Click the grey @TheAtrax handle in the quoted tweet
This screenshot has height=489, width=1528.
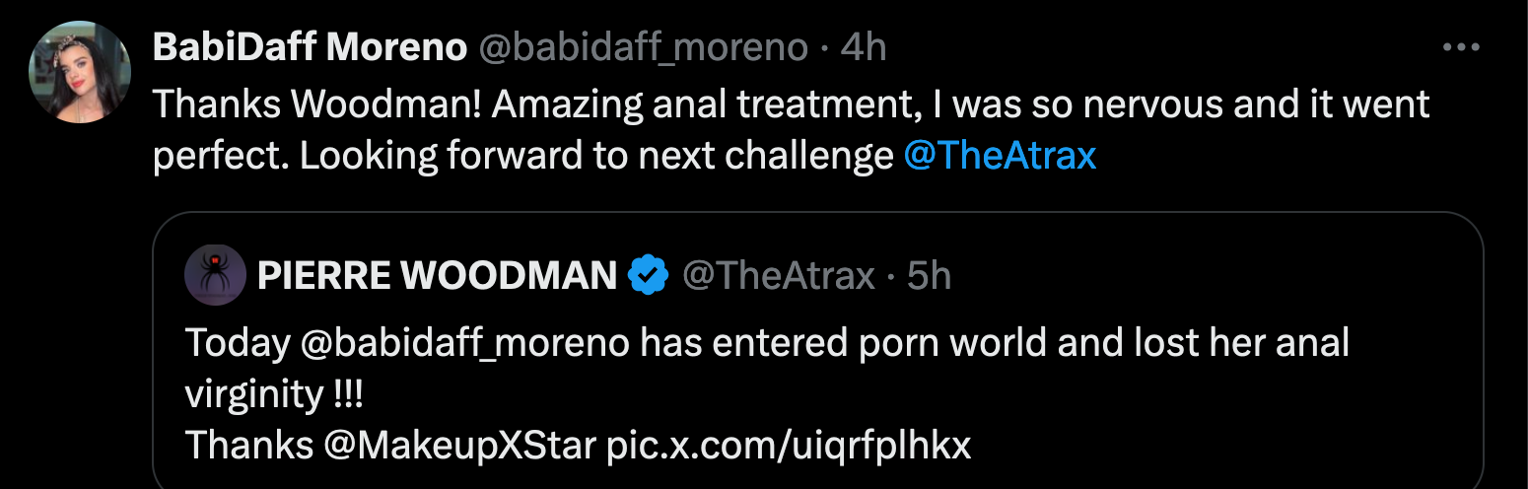pyautogui.click(x=779, y=277)
